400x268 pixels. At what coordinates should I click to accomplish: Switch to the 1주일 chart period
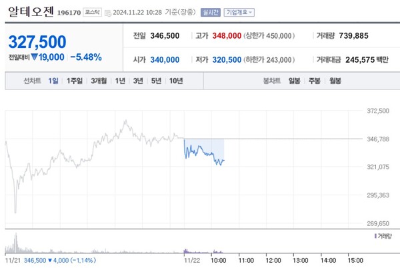click(x=75, y=81)
